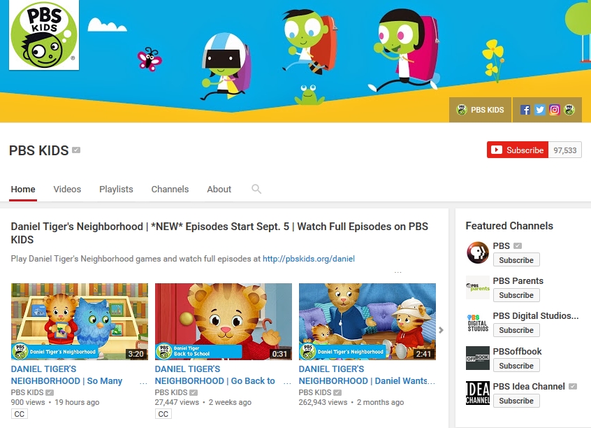Open the Playlists tab
The image size is (591, 428).
pyautogui.click(x=116, y=189)
